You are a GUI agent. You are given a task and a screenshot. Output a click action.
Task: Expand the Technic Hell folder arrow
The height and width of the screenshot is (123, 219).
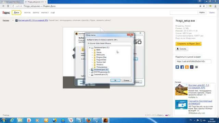click(x=92, y=62)
